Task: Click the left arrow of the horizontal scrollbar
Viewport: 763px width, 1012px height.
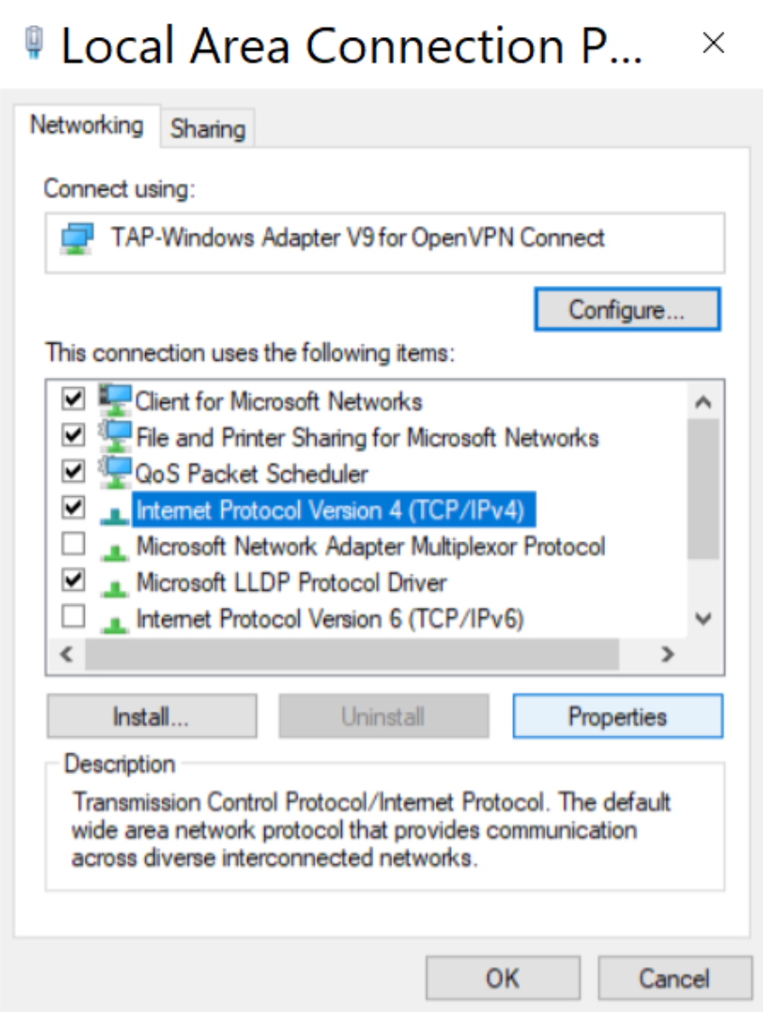Action: [x=64, y=652]
